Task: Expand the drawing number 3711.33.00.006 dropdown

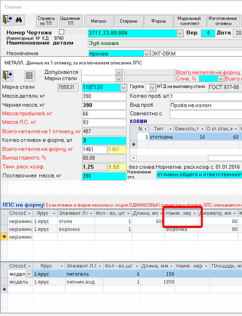Action: tap(180, 33)
